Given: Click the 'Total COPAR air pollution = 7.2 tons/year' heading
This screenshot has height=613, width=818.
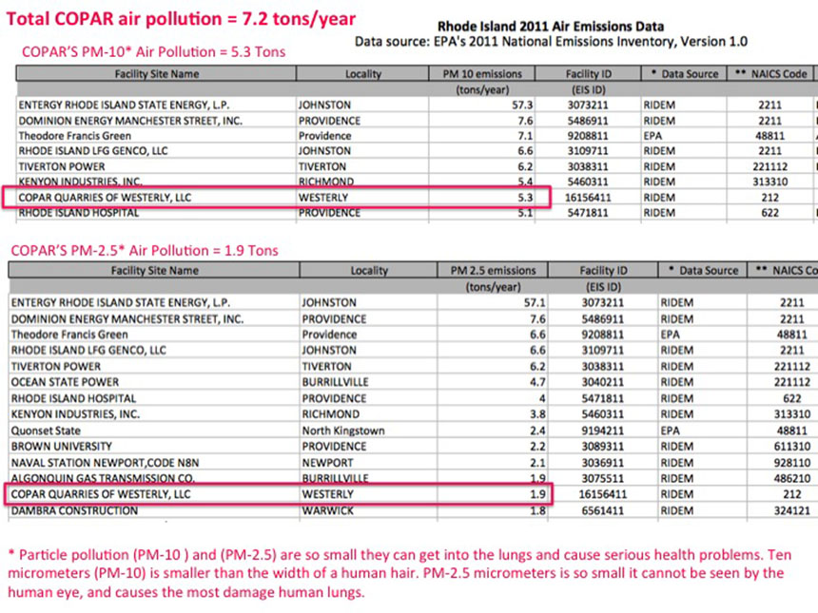Looking at the screenshot, I should click(x=181, y=19).
